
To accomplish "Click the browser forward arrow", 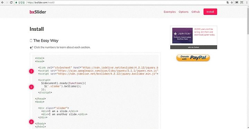I will pos(7,2).
